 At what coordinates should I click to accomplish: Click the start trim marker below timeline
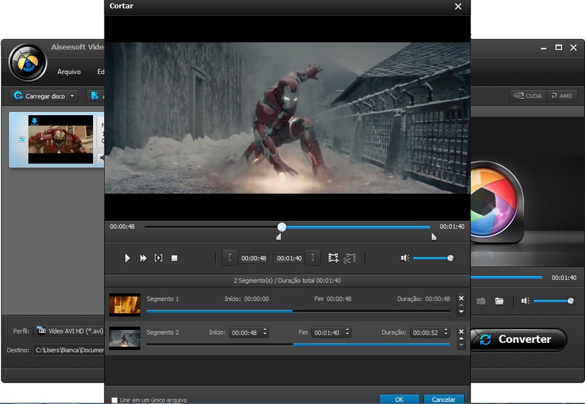pyautogui.click(x=279, y=236)
